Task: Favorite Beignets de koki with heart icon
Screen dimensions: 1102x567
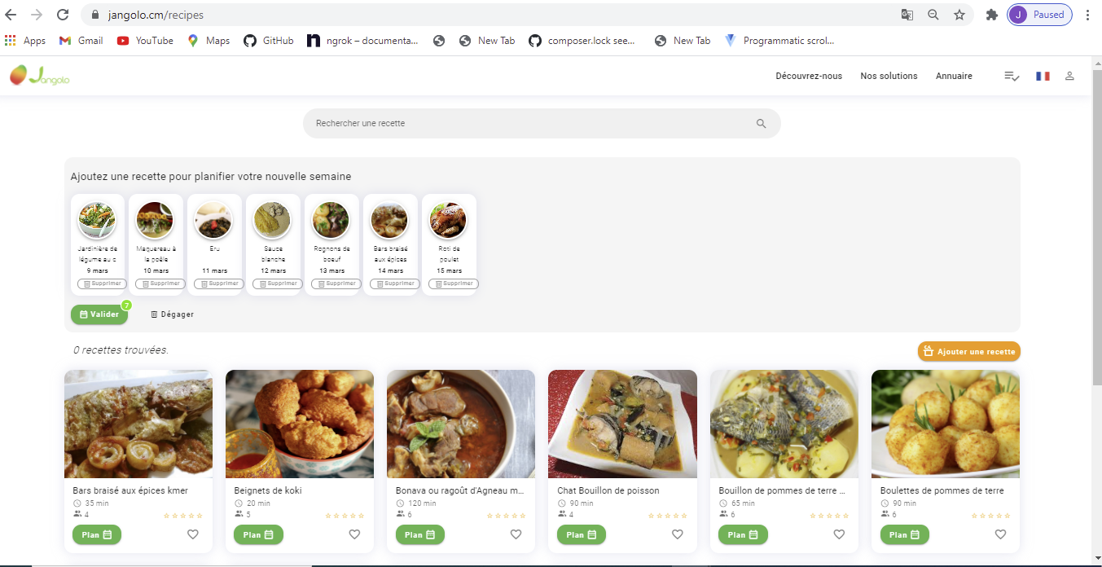Action: pos(354,534)
